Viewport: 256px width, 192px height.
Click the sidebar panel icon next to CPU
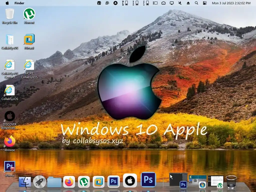(155, 3)
